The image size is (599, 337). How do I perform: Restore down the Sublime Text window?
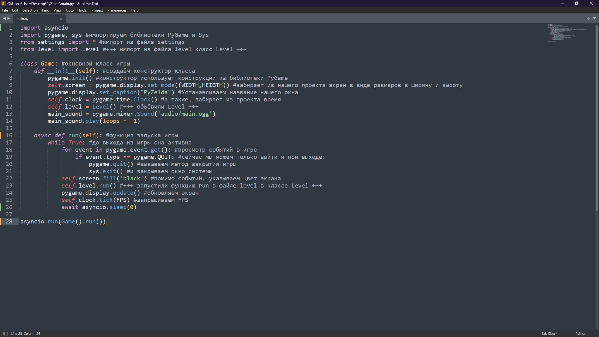tap(577, 3)
